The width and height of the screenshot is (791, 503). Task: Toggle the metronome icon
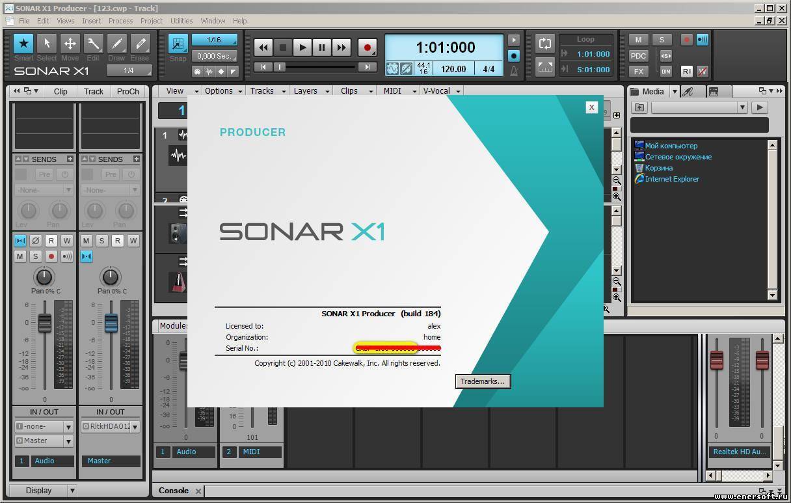(514, 70)
